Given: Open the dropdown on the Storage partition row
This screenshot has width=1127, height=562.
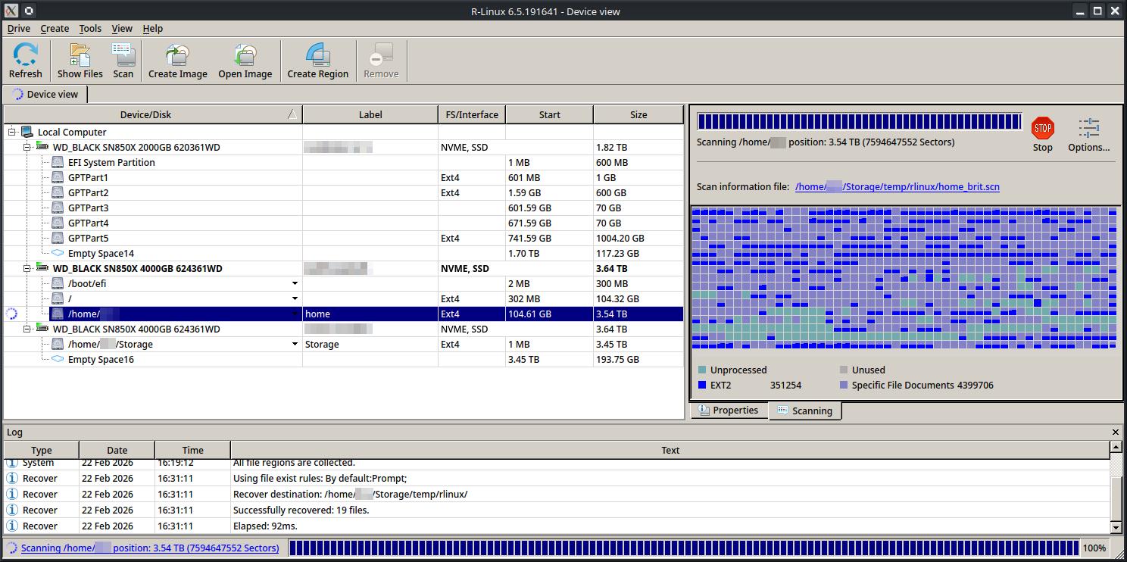Looking at the screenshot, I should [x=295, y=344].
